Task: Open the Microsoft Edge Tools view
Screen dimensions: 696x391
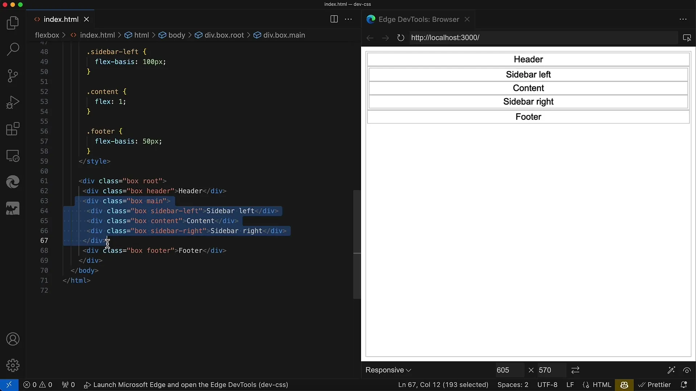Action: point(13,182)
